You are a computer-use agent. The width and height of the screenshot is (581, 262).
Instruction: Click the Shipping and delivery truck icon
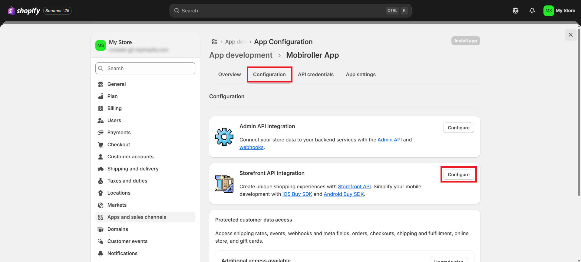click(x=101, y=169)
